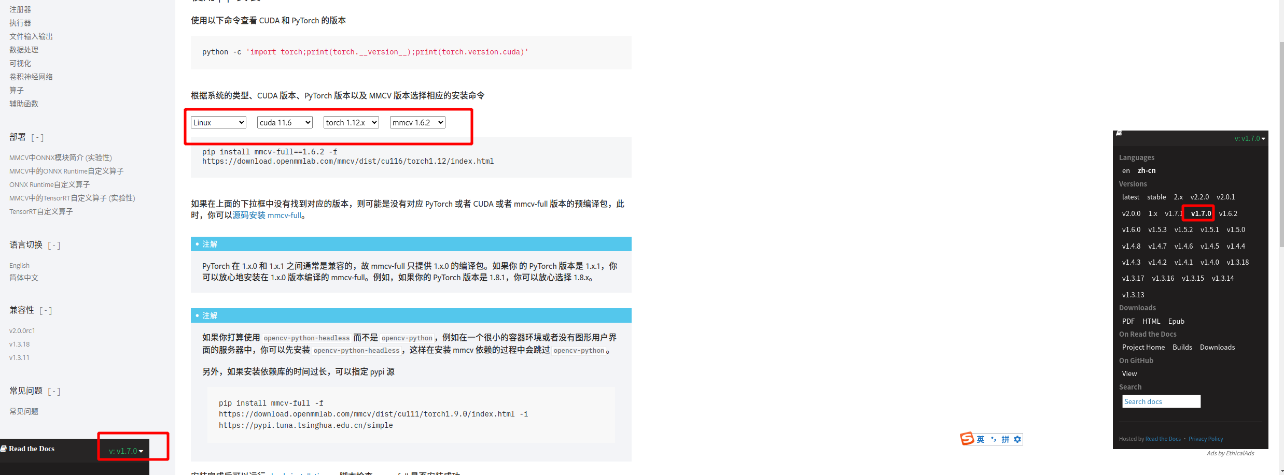Switch to the stable docs version
The width and height of the screenshot is (1284, 475).
1156,197
